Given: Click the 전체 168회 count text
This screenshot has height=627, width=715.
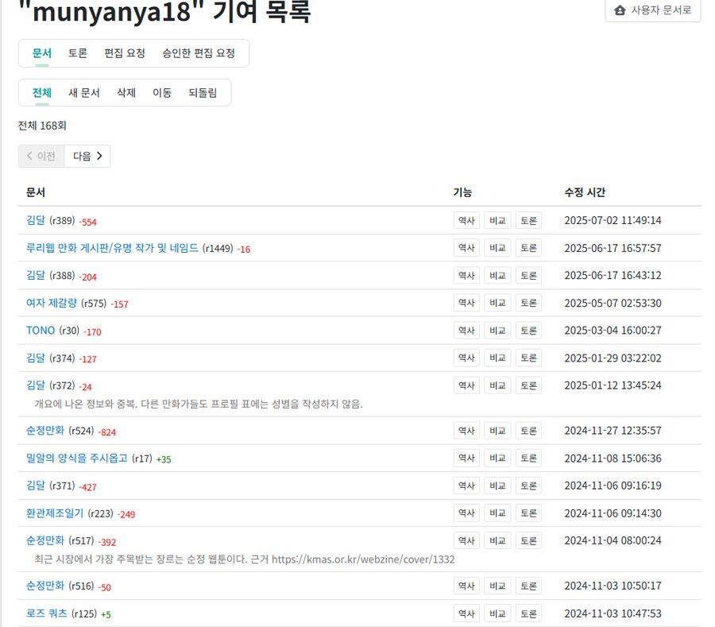Looking at the screenshot, I should [x=42, y=126].
